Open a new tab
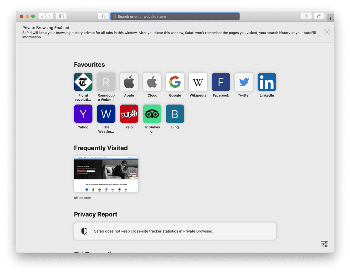The width and height of the screenshot is (350, 274). click(330, 18)
